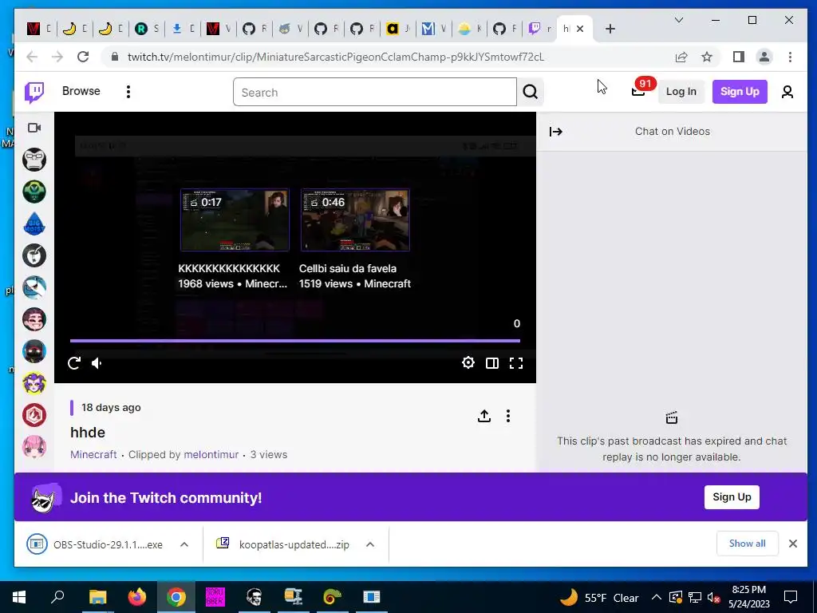Open more options next to the share icon
The width and height of the screenshot is (817, 613).
[508, 416]
